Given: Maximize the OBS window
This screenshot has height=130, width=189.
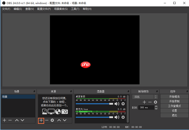Looking at the screenshot, I should [x=174, y=3].
